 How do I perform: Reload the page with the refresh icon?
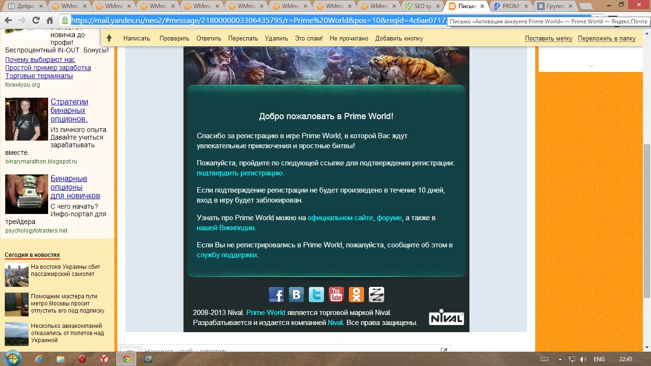pos(36,20)
